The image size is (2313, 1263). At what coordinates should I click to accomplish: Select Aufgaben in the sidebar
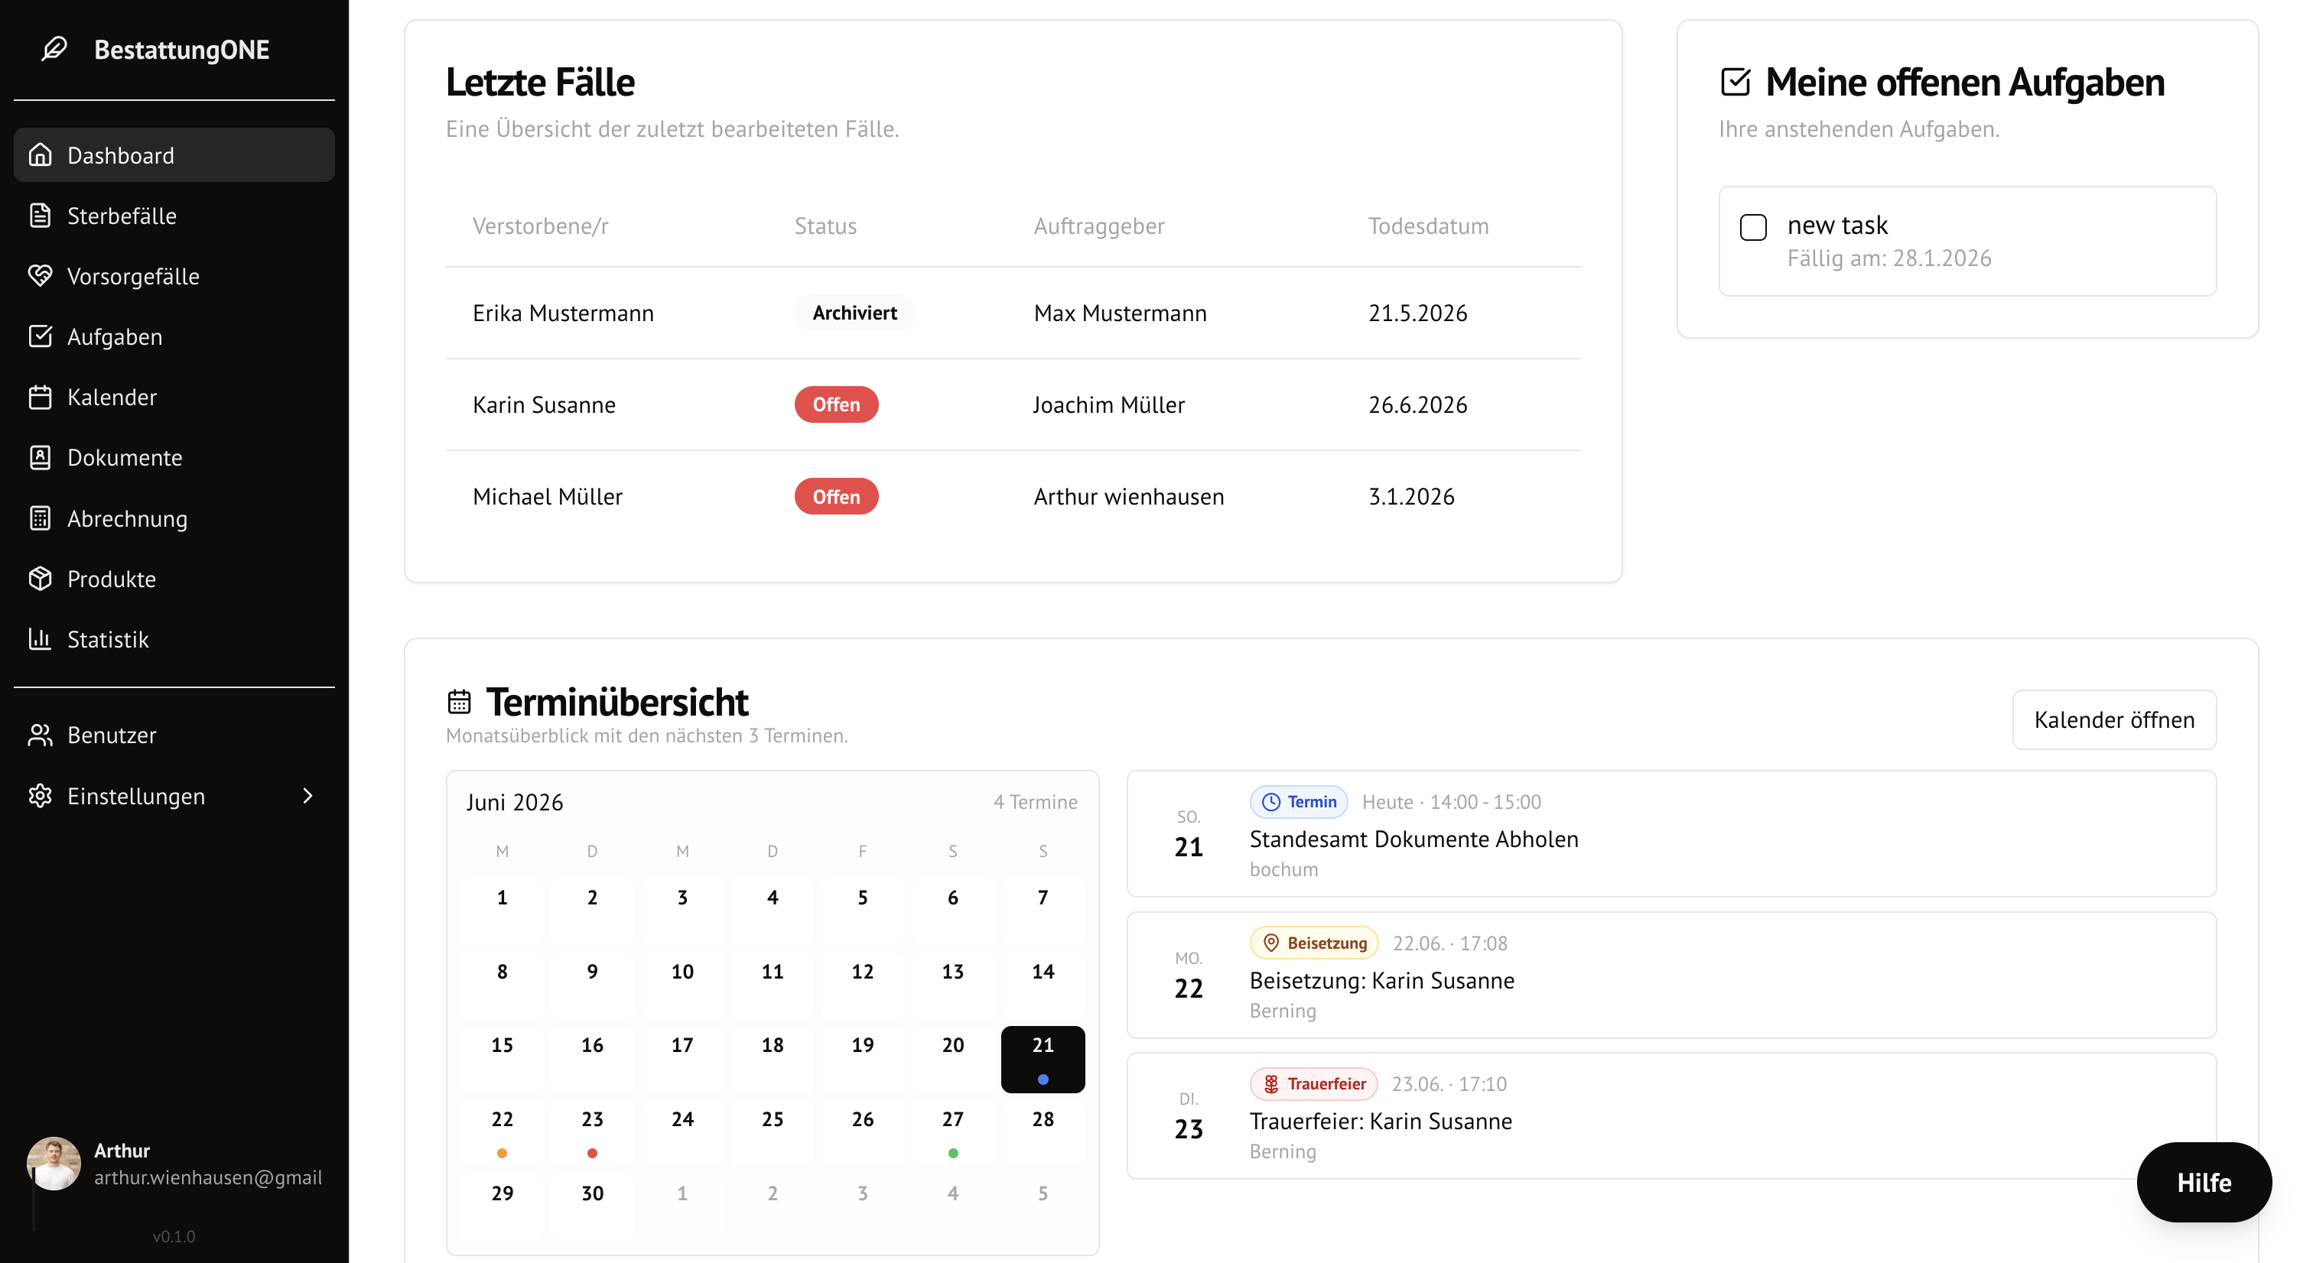[174, 336]
